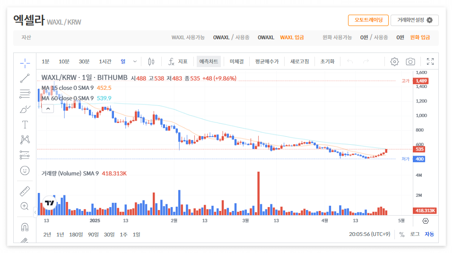Toggle percent scale mode

tap(401, 234)
